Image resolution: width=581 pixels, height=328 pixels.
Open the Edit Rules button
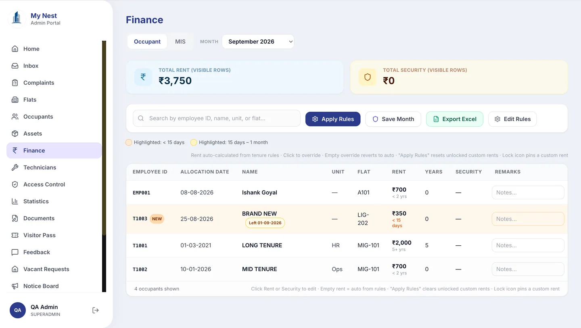[x=512, y=119]
